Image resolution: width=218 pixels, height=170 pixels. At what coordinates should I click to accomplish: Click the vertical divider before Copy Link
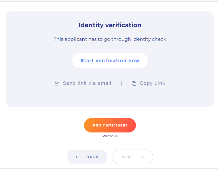pos(122,84)
